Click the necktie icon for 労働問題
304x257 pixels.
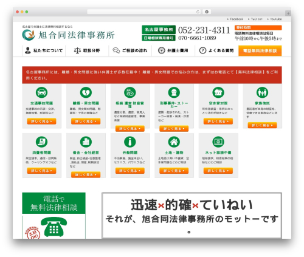(x=130, y=142)
